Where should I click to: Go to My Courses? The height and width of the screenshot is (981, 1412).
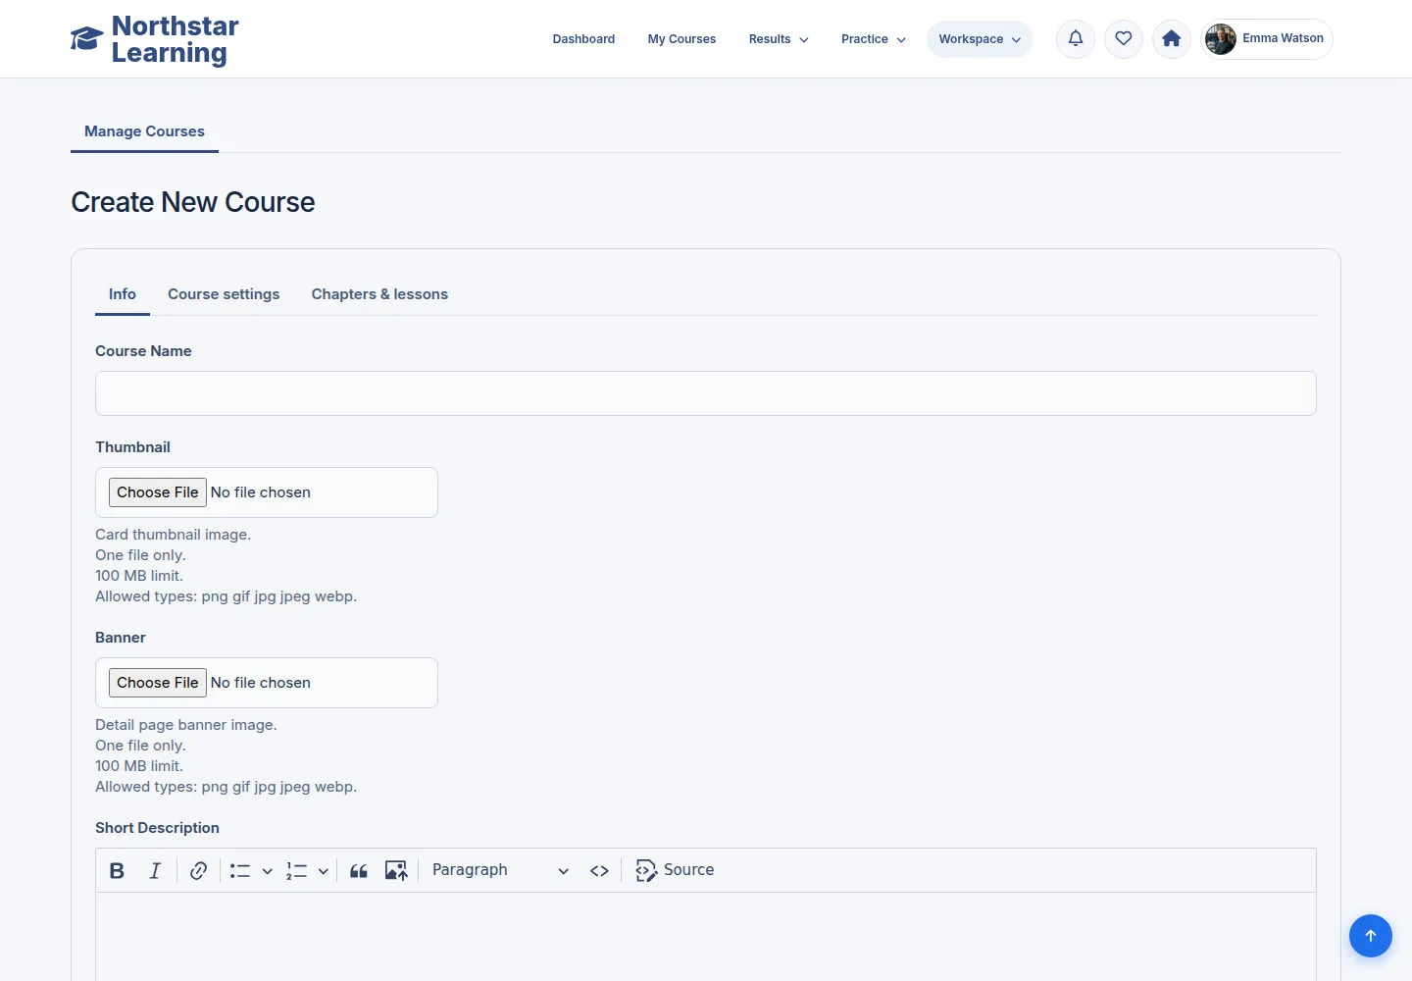click(x=681, y=39)
